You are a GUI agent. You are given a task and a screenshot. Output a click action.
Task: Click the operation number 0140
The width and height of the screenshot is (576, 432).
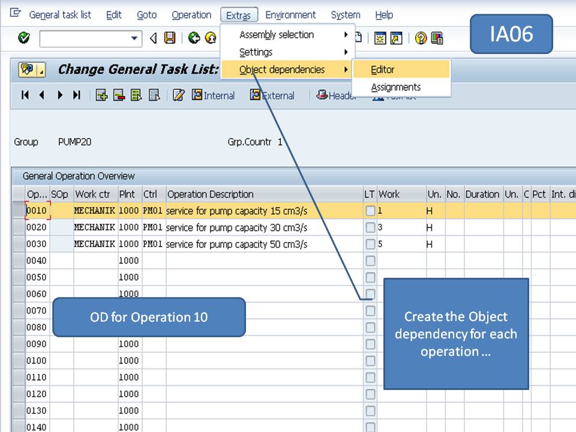(x=37, y=427)
